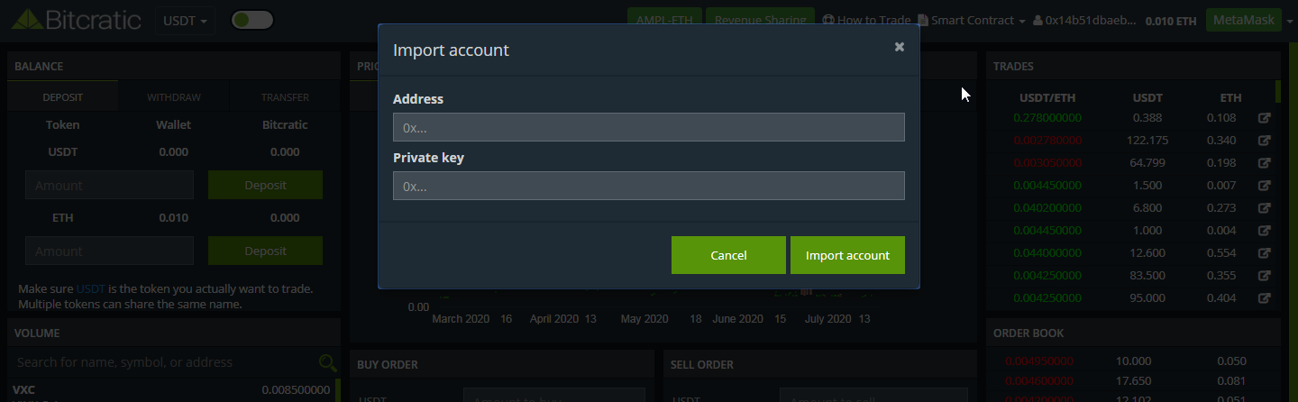Click the Cancel button in dialog
This screenshot has width=1298, height=402.
coord(728,255)
